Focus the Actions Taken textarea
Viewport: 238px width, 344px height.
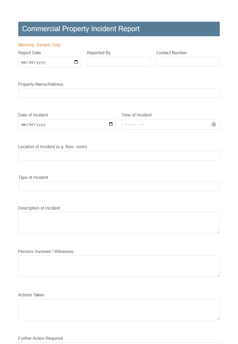click(x=119, y=309)
